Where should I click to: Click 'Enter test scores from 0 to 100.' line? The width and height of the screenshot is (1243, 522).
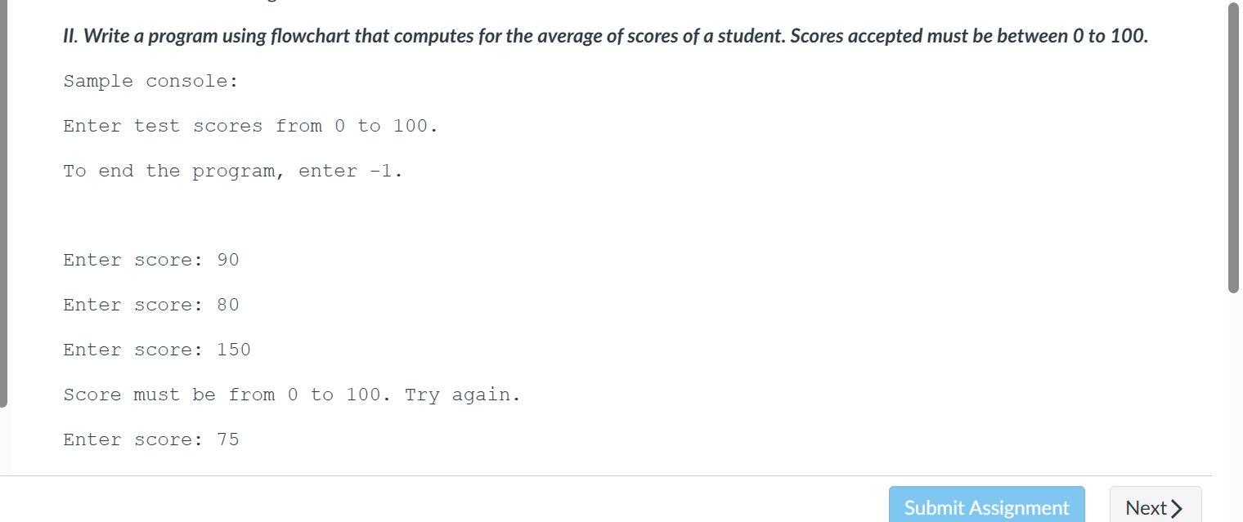click(x=251, y=126)
